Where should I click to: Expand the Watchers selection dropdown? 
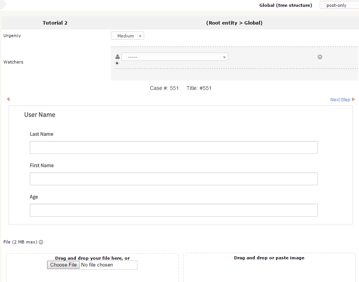click(x=175, y=57)
